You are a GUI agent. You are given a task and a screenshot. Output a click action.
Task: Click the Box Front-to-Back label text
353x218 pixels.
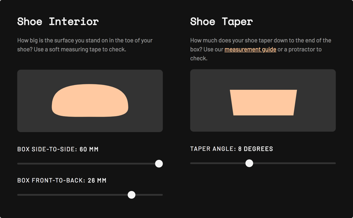point(51,180)
